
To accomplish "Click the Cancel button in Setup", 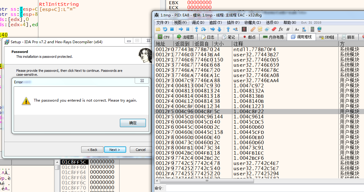I will tap(141, 149).
